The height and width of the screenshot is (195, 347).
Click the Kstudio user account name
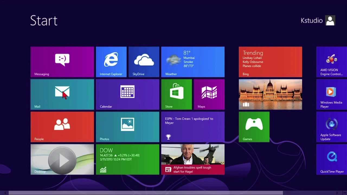point(311,21)
